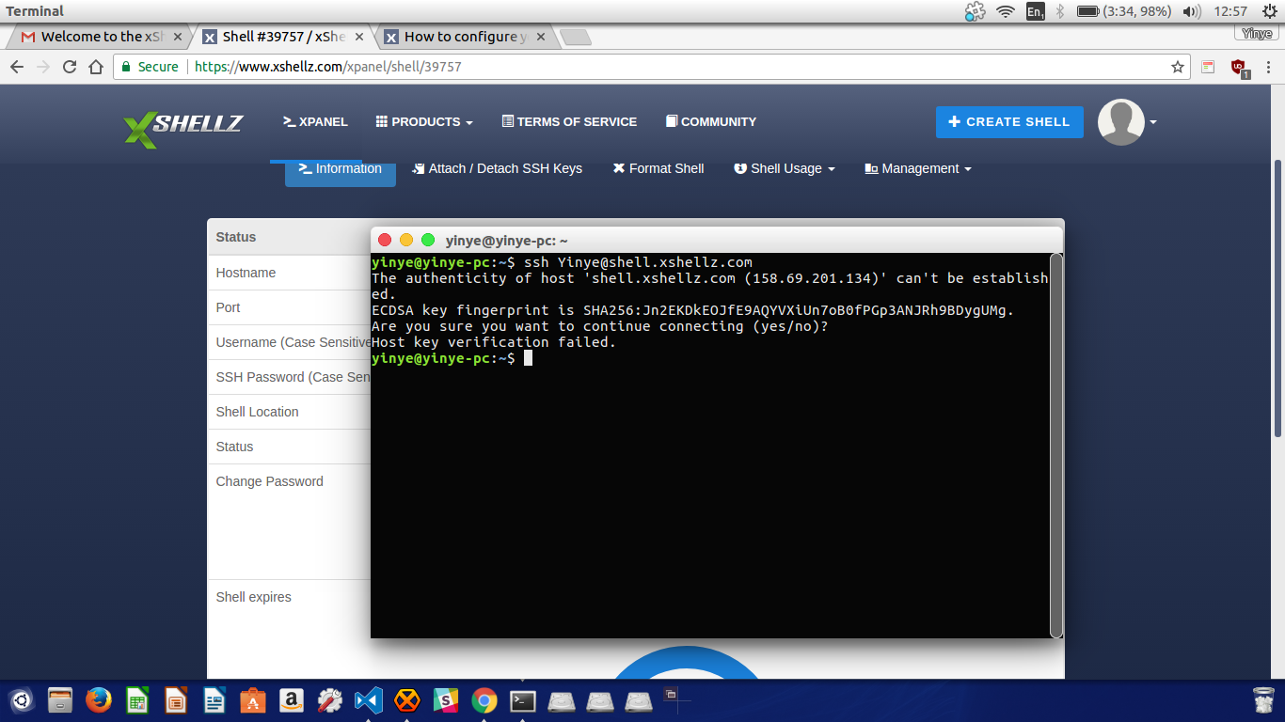
Task: Select Shell #39757 tab
Action: coord(283,37)
